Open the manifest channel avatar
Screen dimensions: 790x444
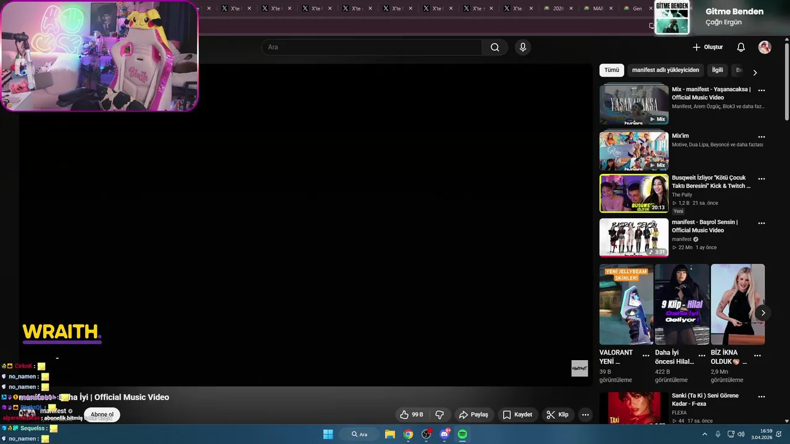tap(27, 413)
